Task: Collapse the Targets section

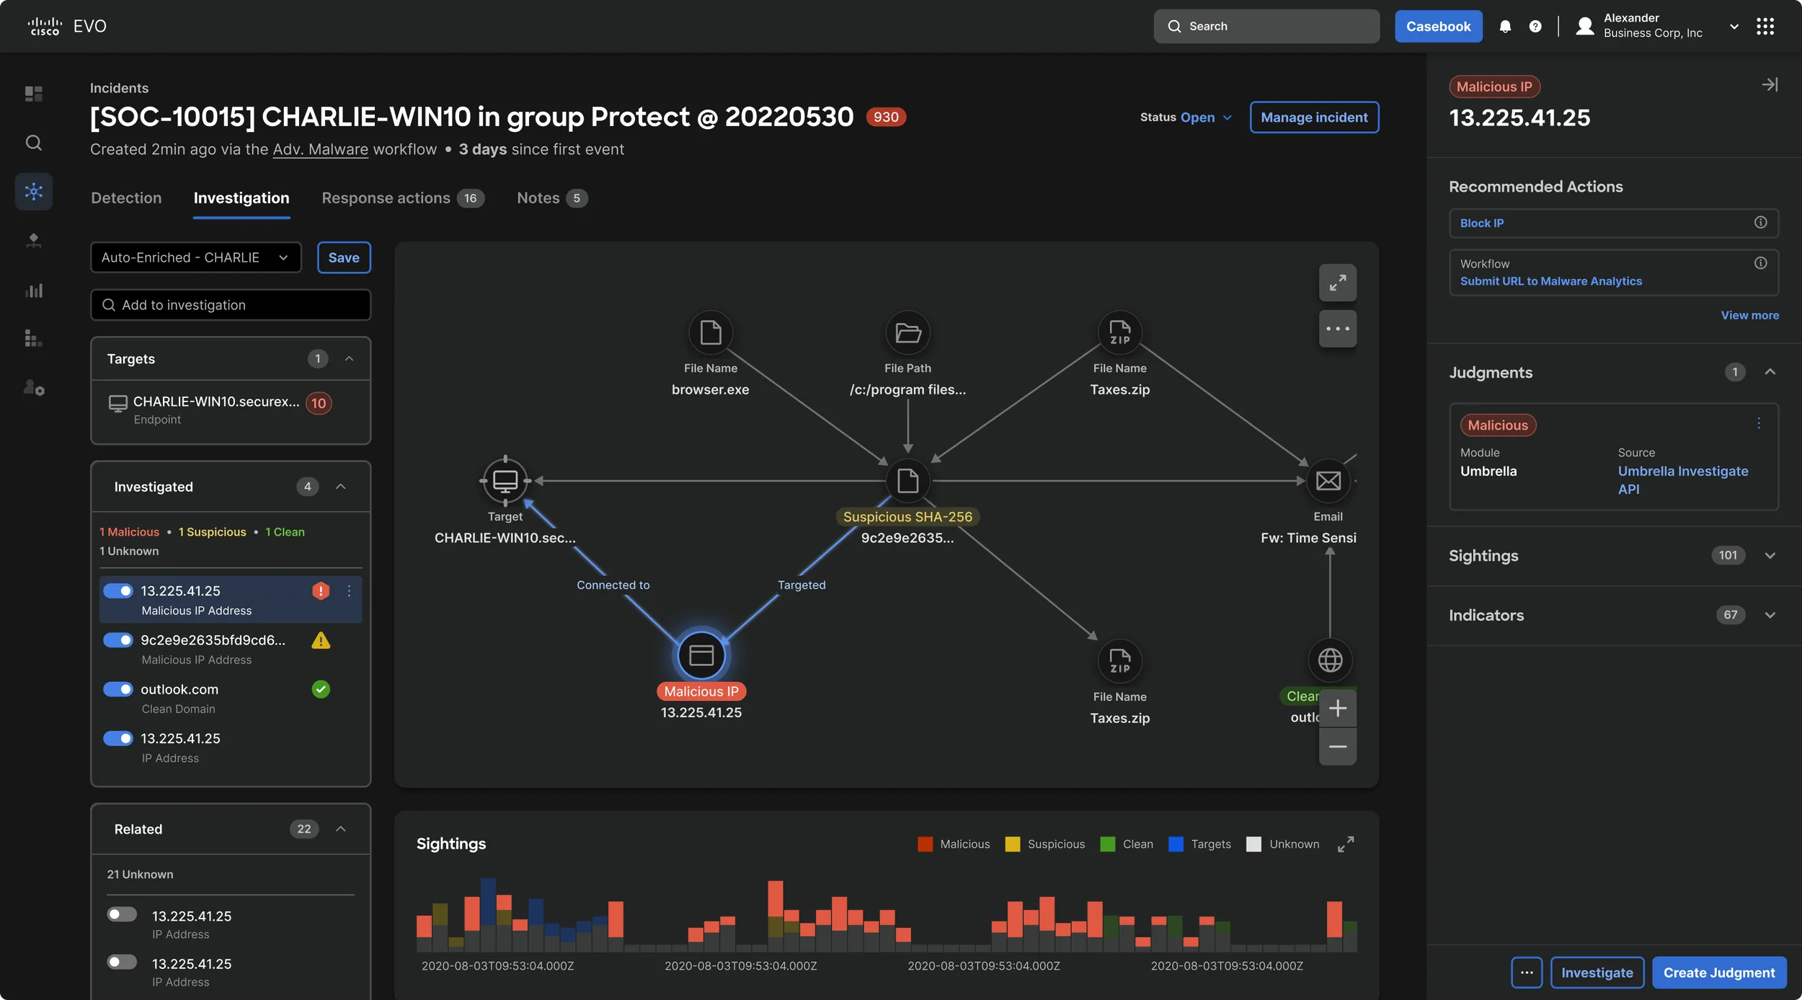Action: pos(349,358)
